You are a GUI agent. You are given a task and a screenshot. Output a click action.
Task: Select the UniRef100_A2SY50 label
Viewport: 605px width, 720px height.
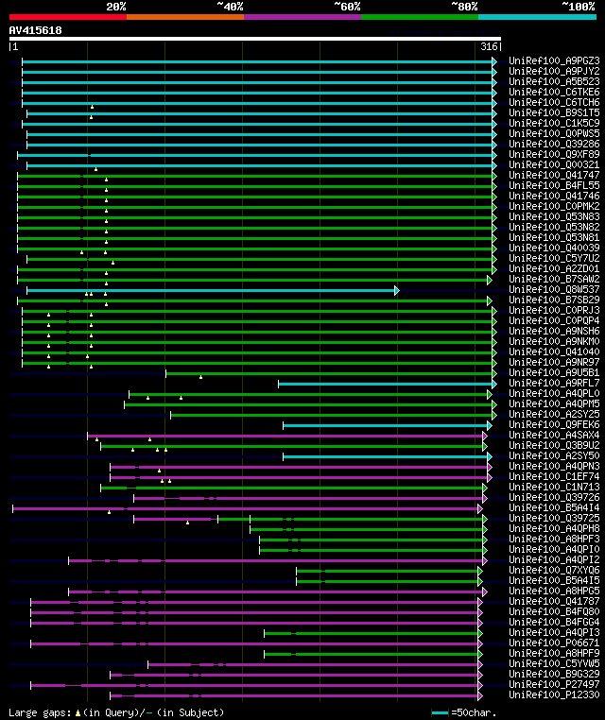[554, 456]
